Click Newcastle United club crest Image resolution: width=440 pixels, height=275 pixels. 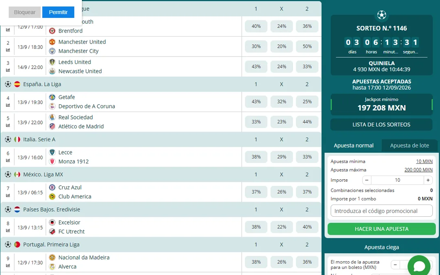tap(52, 71)
